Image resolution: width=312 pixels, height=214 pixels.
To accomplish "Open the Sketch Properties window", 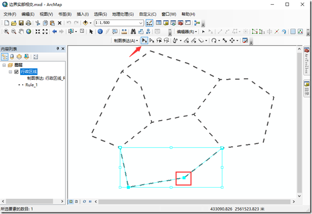I will pyautogui.click(x=300, y=31).
